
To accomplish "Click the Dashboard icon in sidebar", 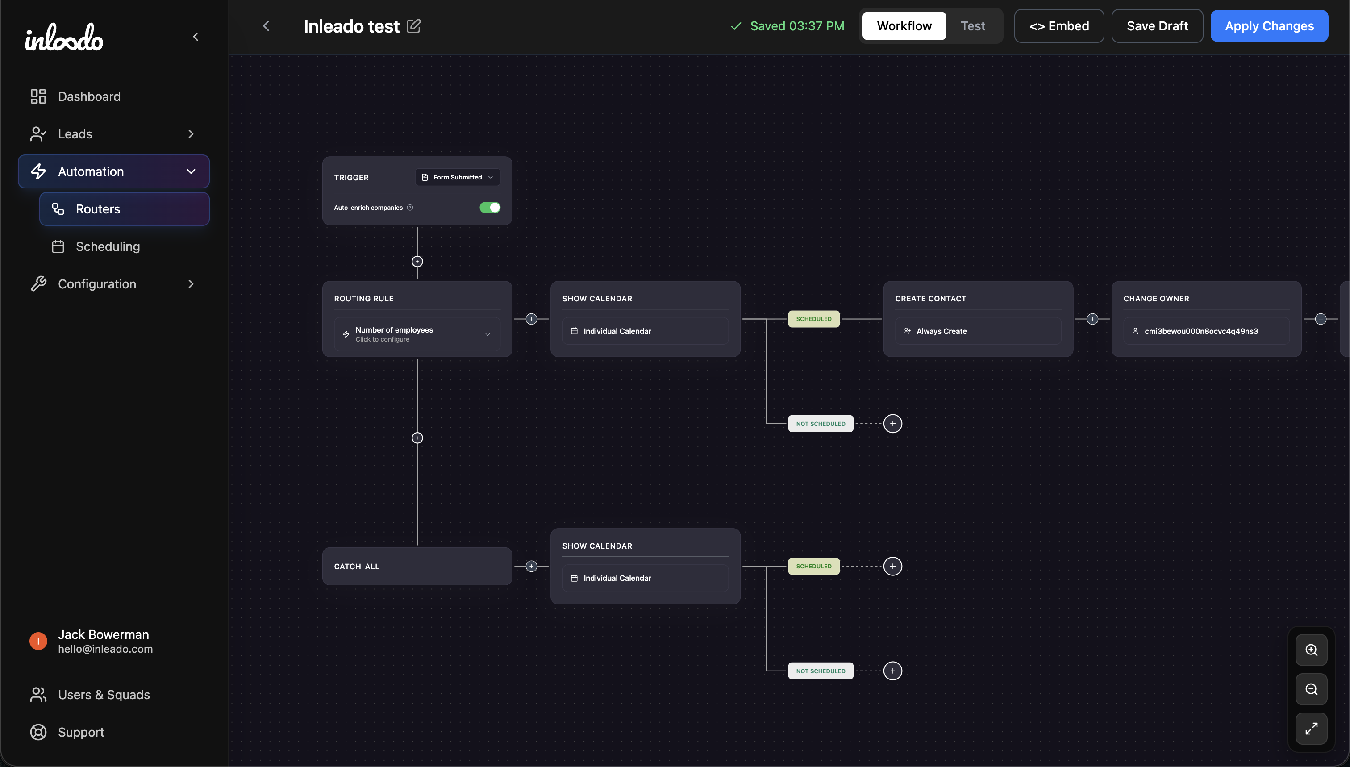I will click(x=37, y=96).
